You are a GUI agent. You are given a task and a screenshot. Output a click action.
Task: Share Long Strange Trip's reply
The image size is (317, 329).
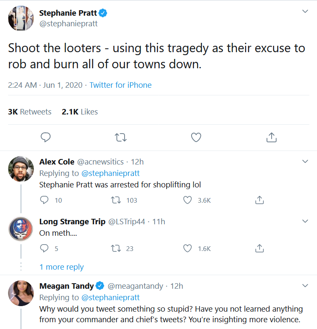(x=260, y=248)
